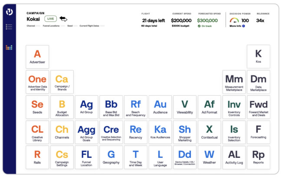Open the Data Marketplace tile
The width and height of the screenshot is (282, 177).
pos(259,82)
